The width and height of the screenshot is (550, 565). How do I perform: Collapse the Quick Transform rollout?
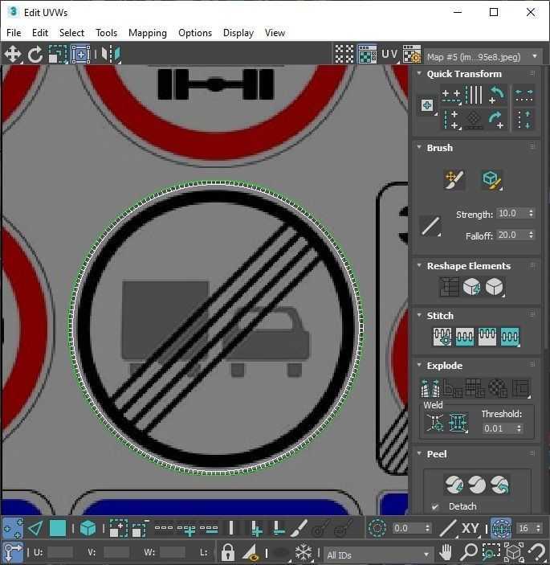419,73
